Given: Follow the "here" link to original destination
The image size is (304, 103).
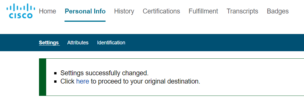Looking at the screenshot, I should tap(83, 81).
